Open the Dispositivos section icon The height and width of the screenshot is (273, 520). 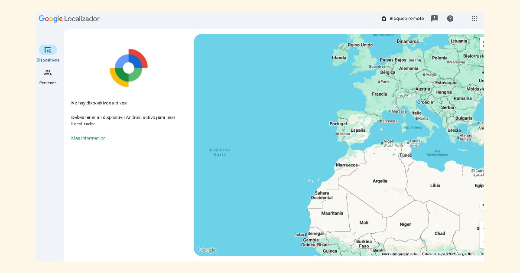(x=48, y=50)
